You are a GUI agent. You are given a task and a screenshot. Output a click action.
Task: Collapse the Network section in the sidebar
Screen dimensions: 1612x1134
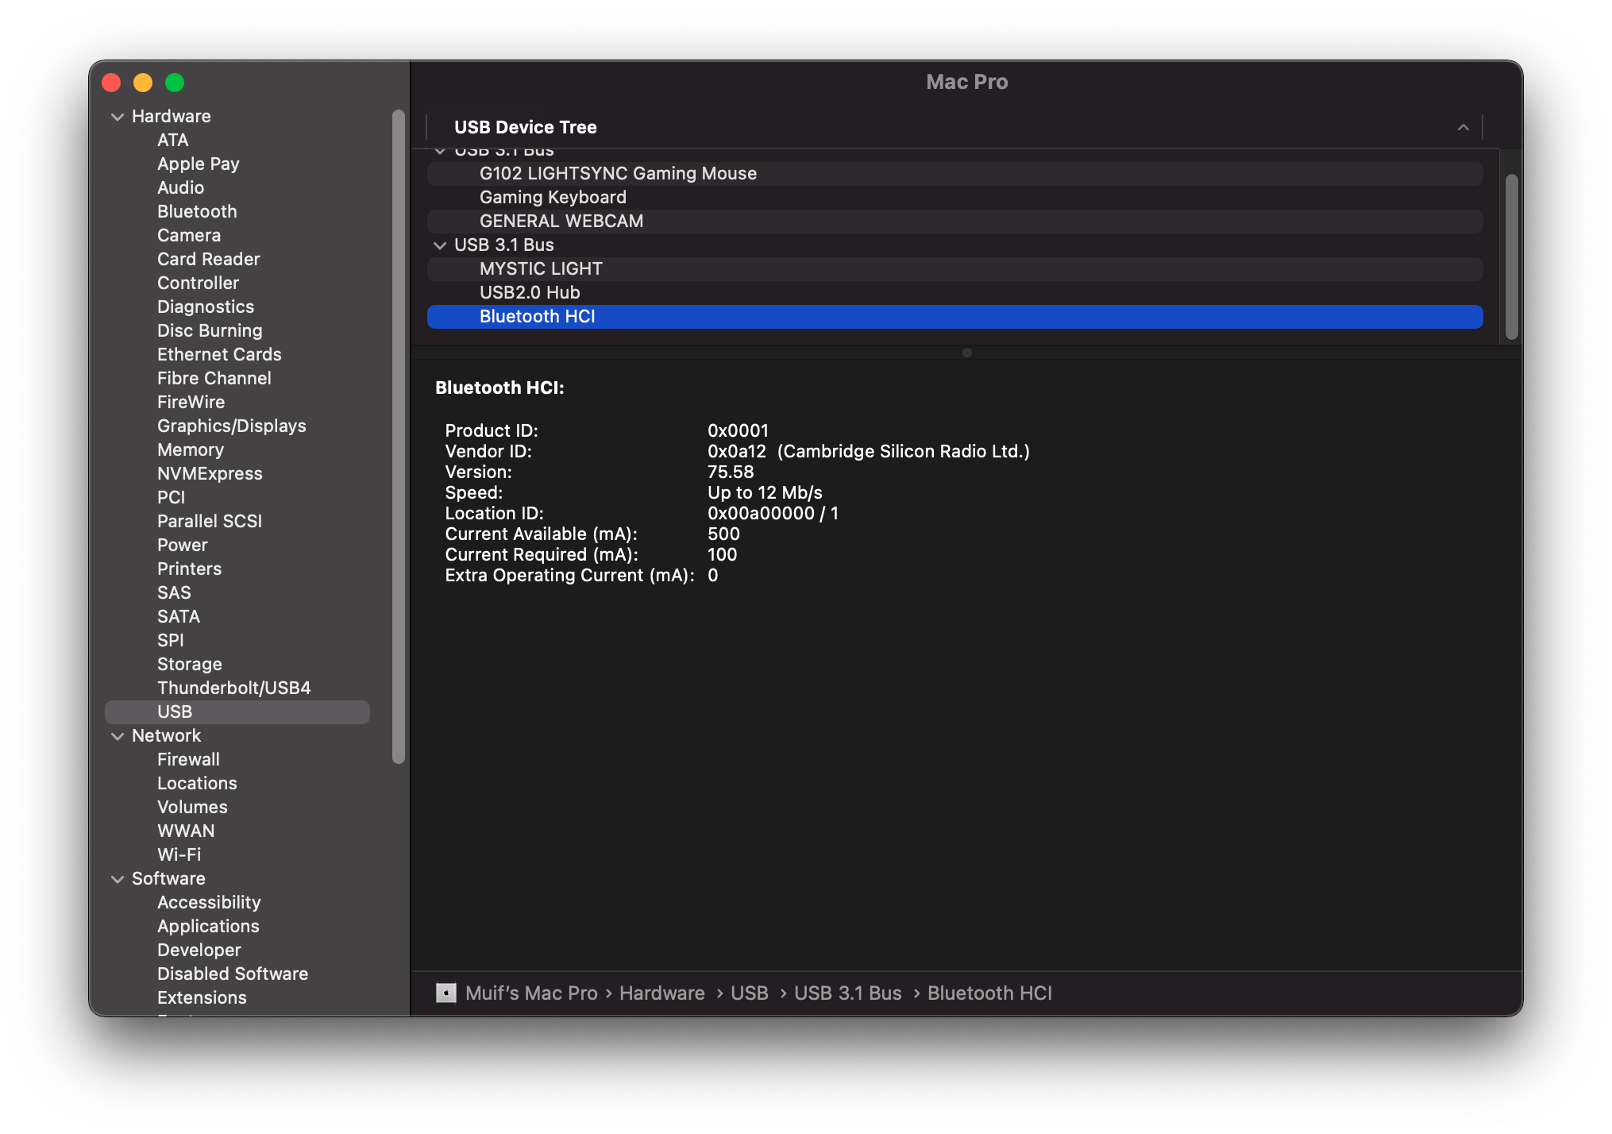[x=118, y=735]
